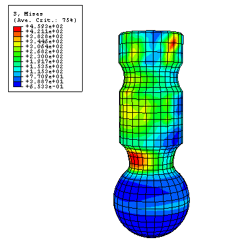Select the +4.593e+02 maximum legend value
235x250 pixels.
(44, 26)
